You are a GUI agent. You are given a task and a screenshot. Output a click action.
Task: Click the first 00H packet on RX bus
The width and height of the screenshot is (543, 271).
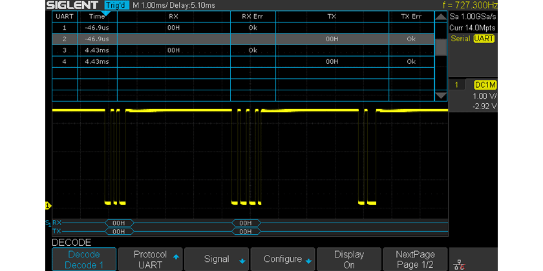click(119, 223)
